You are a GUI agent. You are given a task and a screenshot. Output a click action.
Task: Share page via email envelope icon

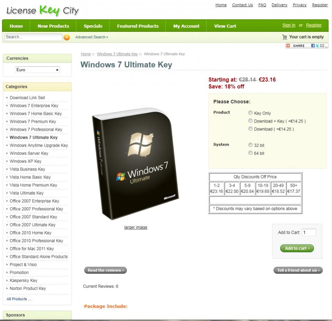click(322, 46)
